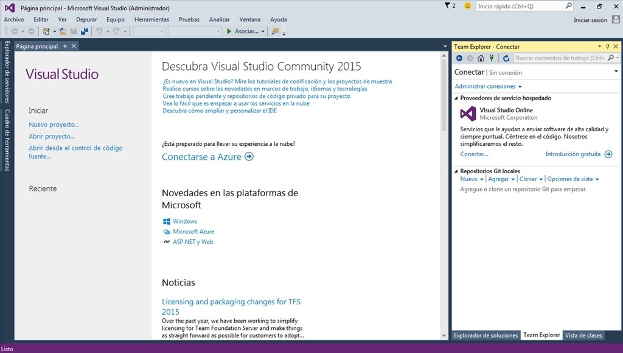Image resolution: width=623 pixels, height=353 pixels.
Task: Click the Save All toolbar icon
Action: pos(84,32)
